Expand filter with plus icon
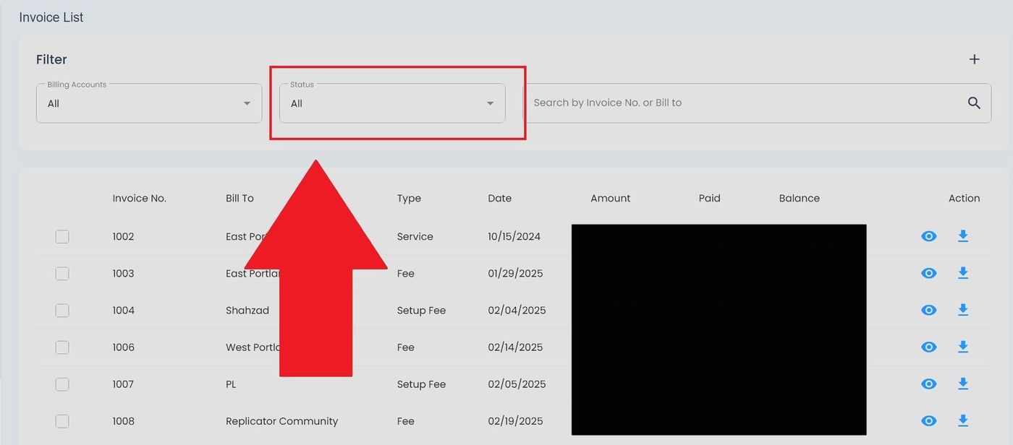Viewport: 1013px width, 445px height. (974, 59)
